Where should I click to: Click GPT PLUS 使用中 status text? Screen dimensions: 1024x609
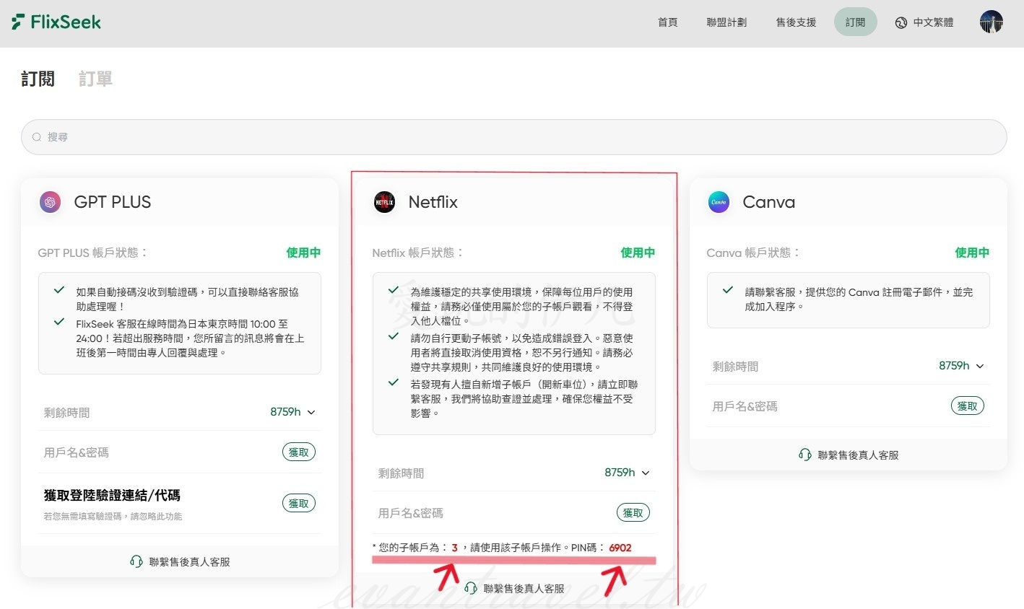[303, 253]
